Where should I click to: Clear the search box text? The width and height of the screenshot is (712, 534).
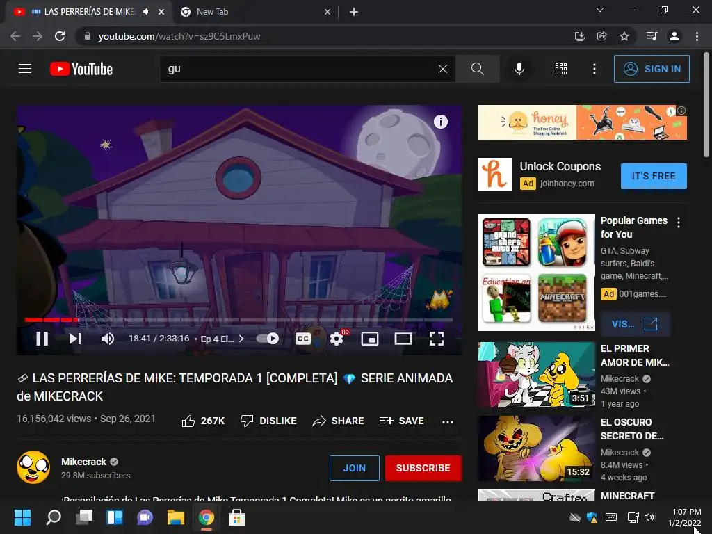pyautogui.click(x=443, y=69)
